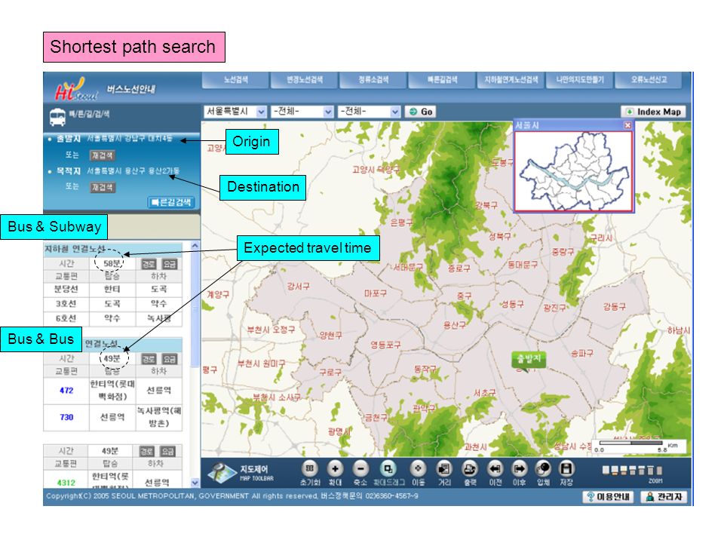This screenshot has height=543, width=724.
Task: Open the 지하철연계노선검색 tab
Action: 511,80
